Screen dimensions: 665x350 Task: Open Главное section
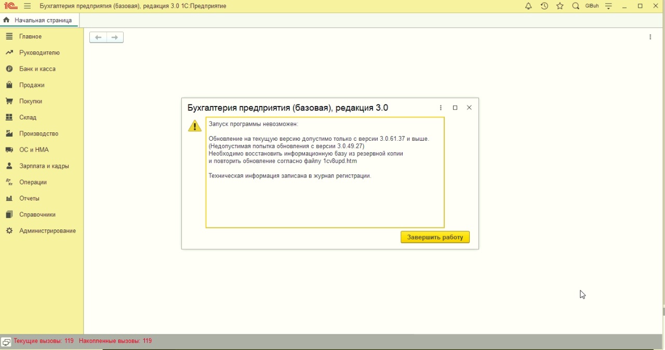42,37
